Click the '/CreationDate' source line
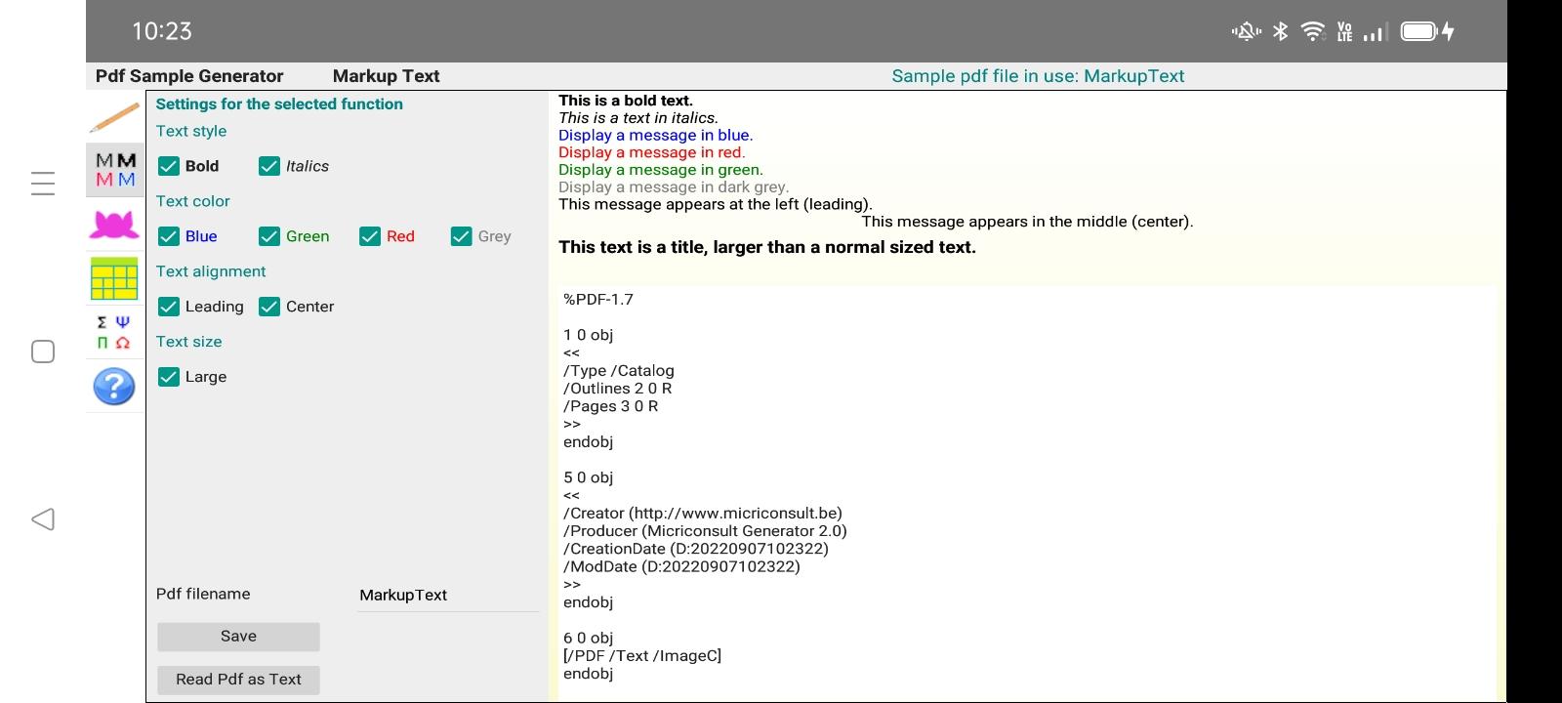This screenshot has height=703, width=1562. coord(696,549)
